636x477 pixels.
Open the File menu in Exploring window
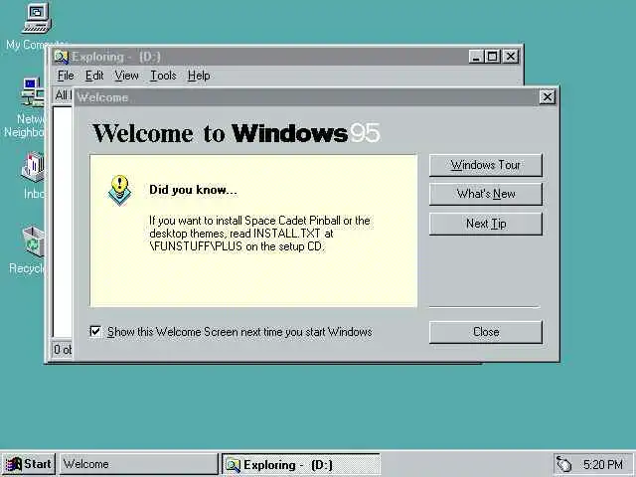[x=66, y=76]
